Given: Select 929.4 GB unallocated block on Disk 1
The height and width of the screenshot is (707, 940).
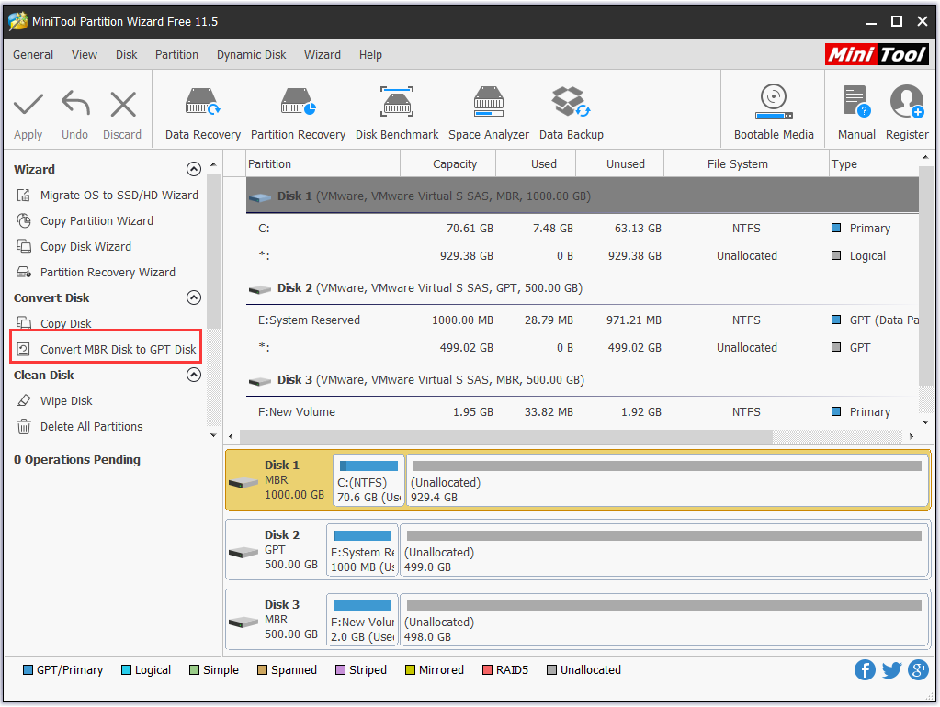Looking at the screenshot, I should (x=667, y=480).
